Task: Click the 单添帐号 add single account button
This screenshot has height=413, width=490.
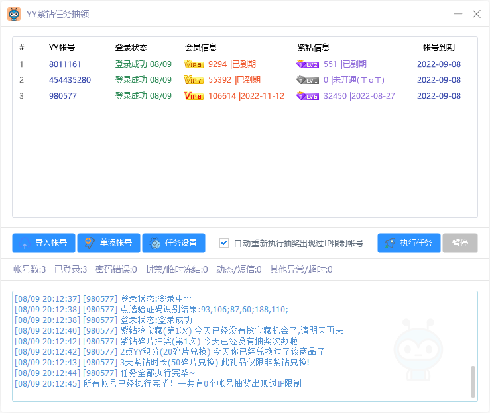Action: click(x=109, y=243)
